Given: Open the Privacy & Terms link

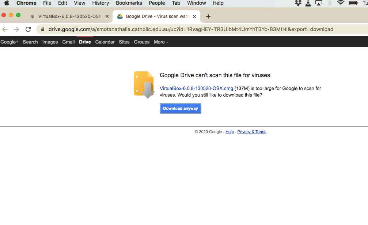Looking at the screenshot, I should 251,132.
